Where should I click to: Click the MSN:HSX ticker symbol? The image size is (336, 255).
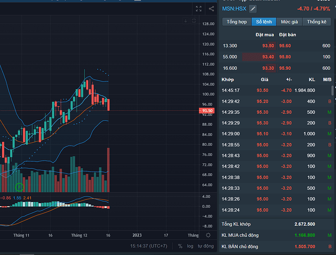(x=234, y=9)
